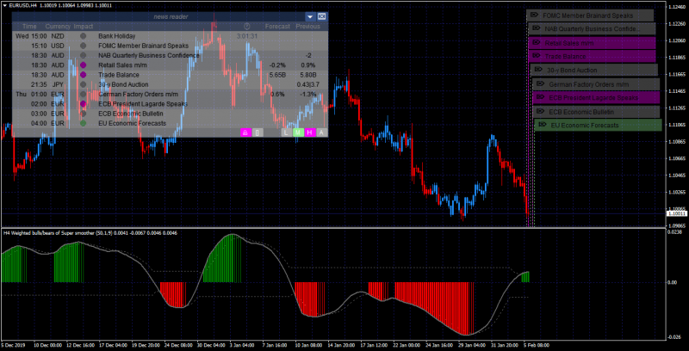This screenshot has width=689, height=351.
Task: Select Trade Balance in news list
Action: tap(170, 75)
